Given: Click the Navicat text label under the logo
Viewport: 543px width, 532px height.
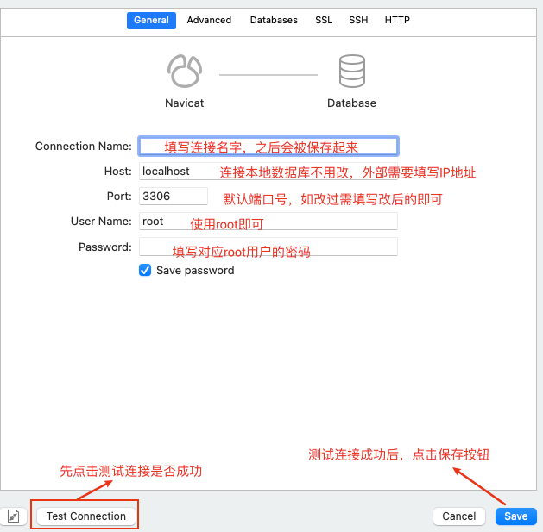Looking at the screenshot, I should click(x=186, y=103).
